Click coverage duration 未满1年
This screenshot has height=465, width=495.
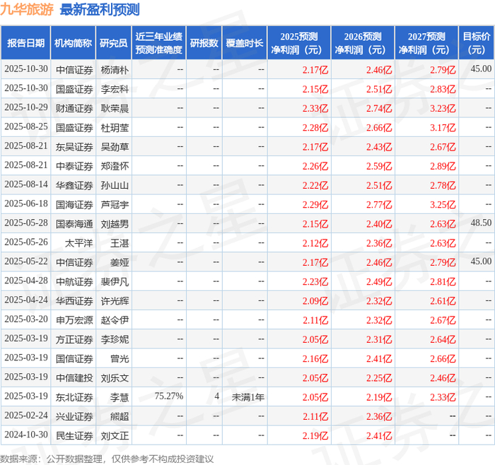pos(248,397)
